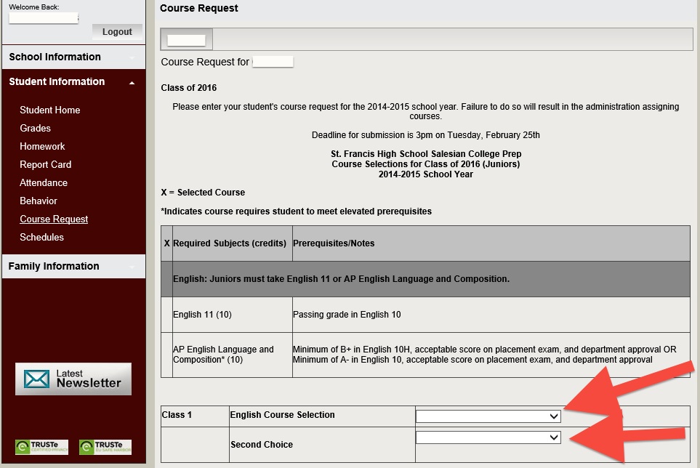Click the AP English Language and Composition cell
The height and width of the screenshot is (468, 700).
tap(232, 355)
